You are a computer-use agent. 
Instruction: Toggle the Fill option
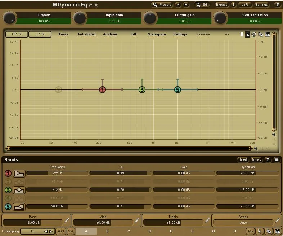point(133,34)
